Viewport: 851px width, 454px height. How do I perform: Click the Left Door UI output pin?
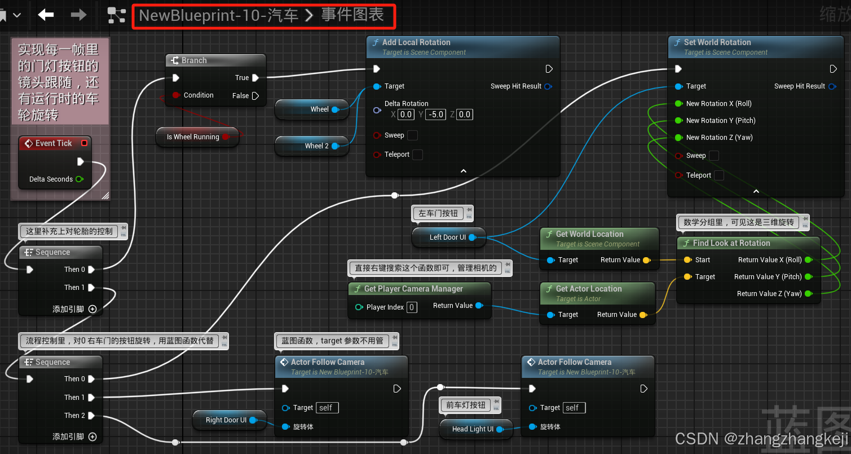[x=473, y=237]
